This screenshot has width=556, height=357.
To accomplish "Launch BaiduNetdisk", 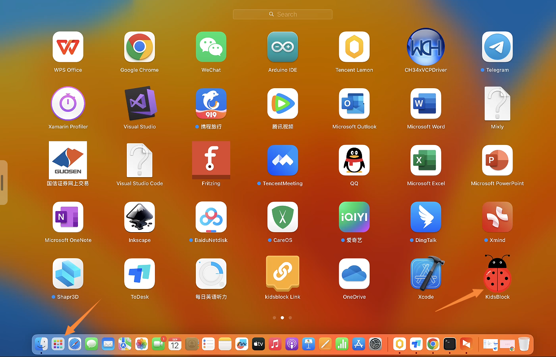I will point(211,217).
